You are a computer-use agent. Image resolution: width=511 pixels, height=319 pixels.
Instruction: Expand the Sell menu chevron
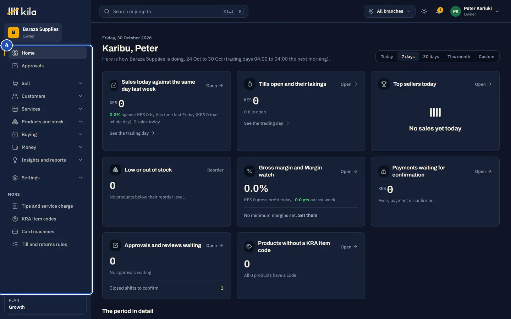pos(81,83)
